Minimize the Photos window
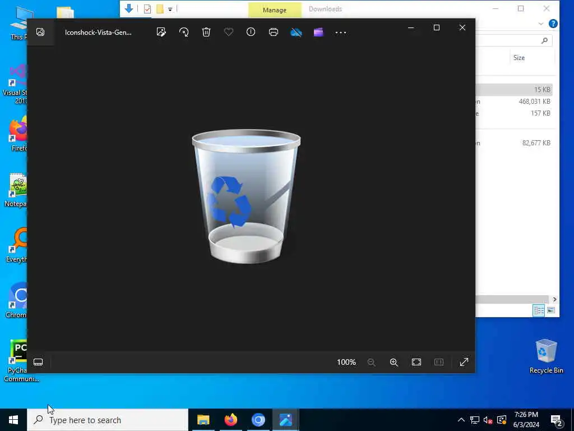Screen dimensions: 574x431 (x=411, y=27)
